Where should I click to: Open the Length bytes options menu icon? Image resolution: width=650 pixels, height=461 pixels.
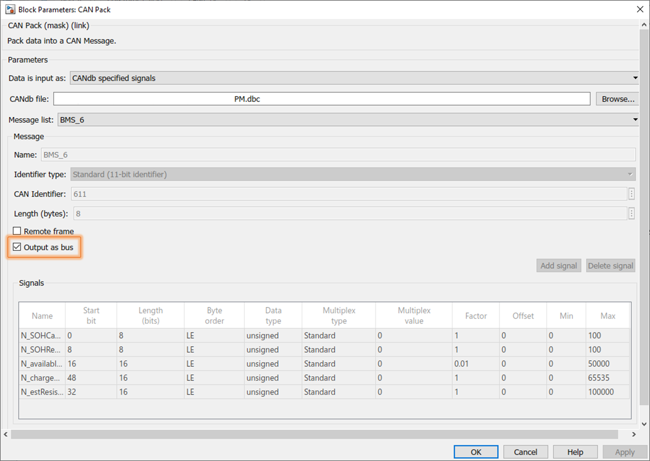[x=632, y=213]
